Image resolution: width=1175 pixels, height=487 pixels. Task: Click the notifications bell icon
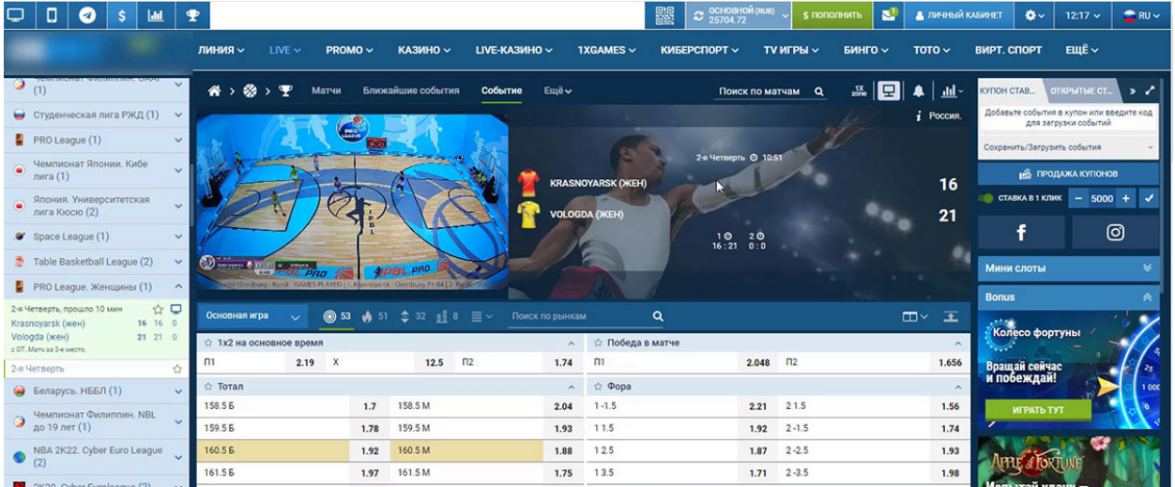(x=919, y=91)
